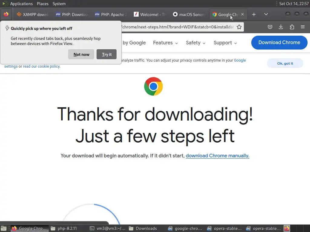Viewport: 310px width, 232px height.
Task: Open the Applications menu
Action: pos(21,4)
